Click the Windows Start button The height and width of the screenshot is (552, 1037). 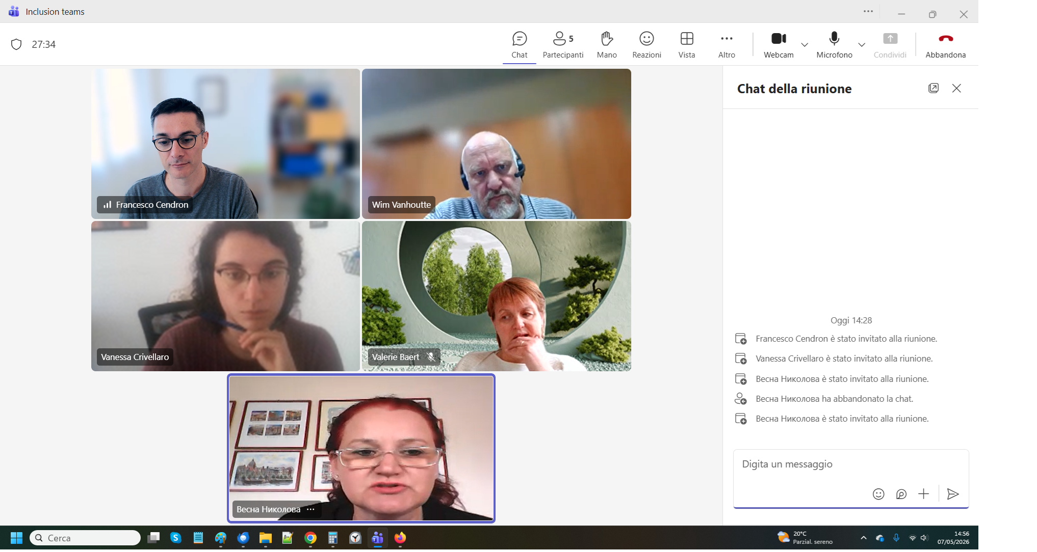pyautogui.click(x=16, y=538)
